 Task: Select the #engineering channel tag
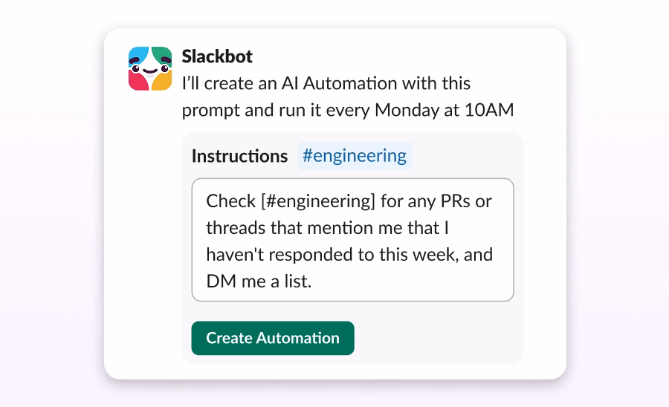click(355, 156)
